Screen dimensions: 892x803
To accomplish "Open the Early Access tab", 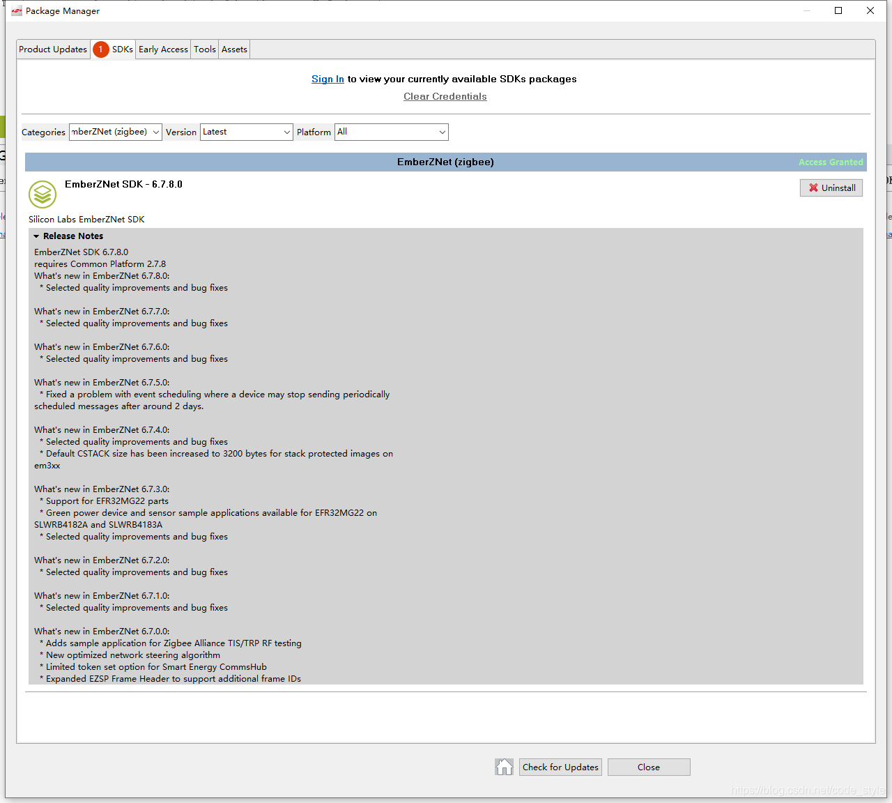I will pyautogui.click(x=163, y=49).
